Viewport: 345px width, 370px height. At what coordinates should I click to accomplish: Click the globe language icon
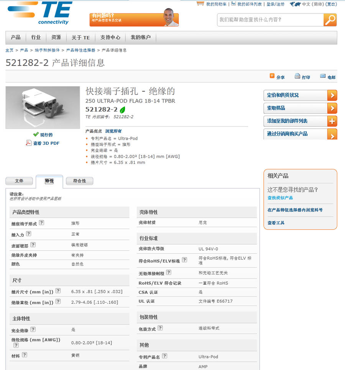pyautogui.click(x=295, y=4)
